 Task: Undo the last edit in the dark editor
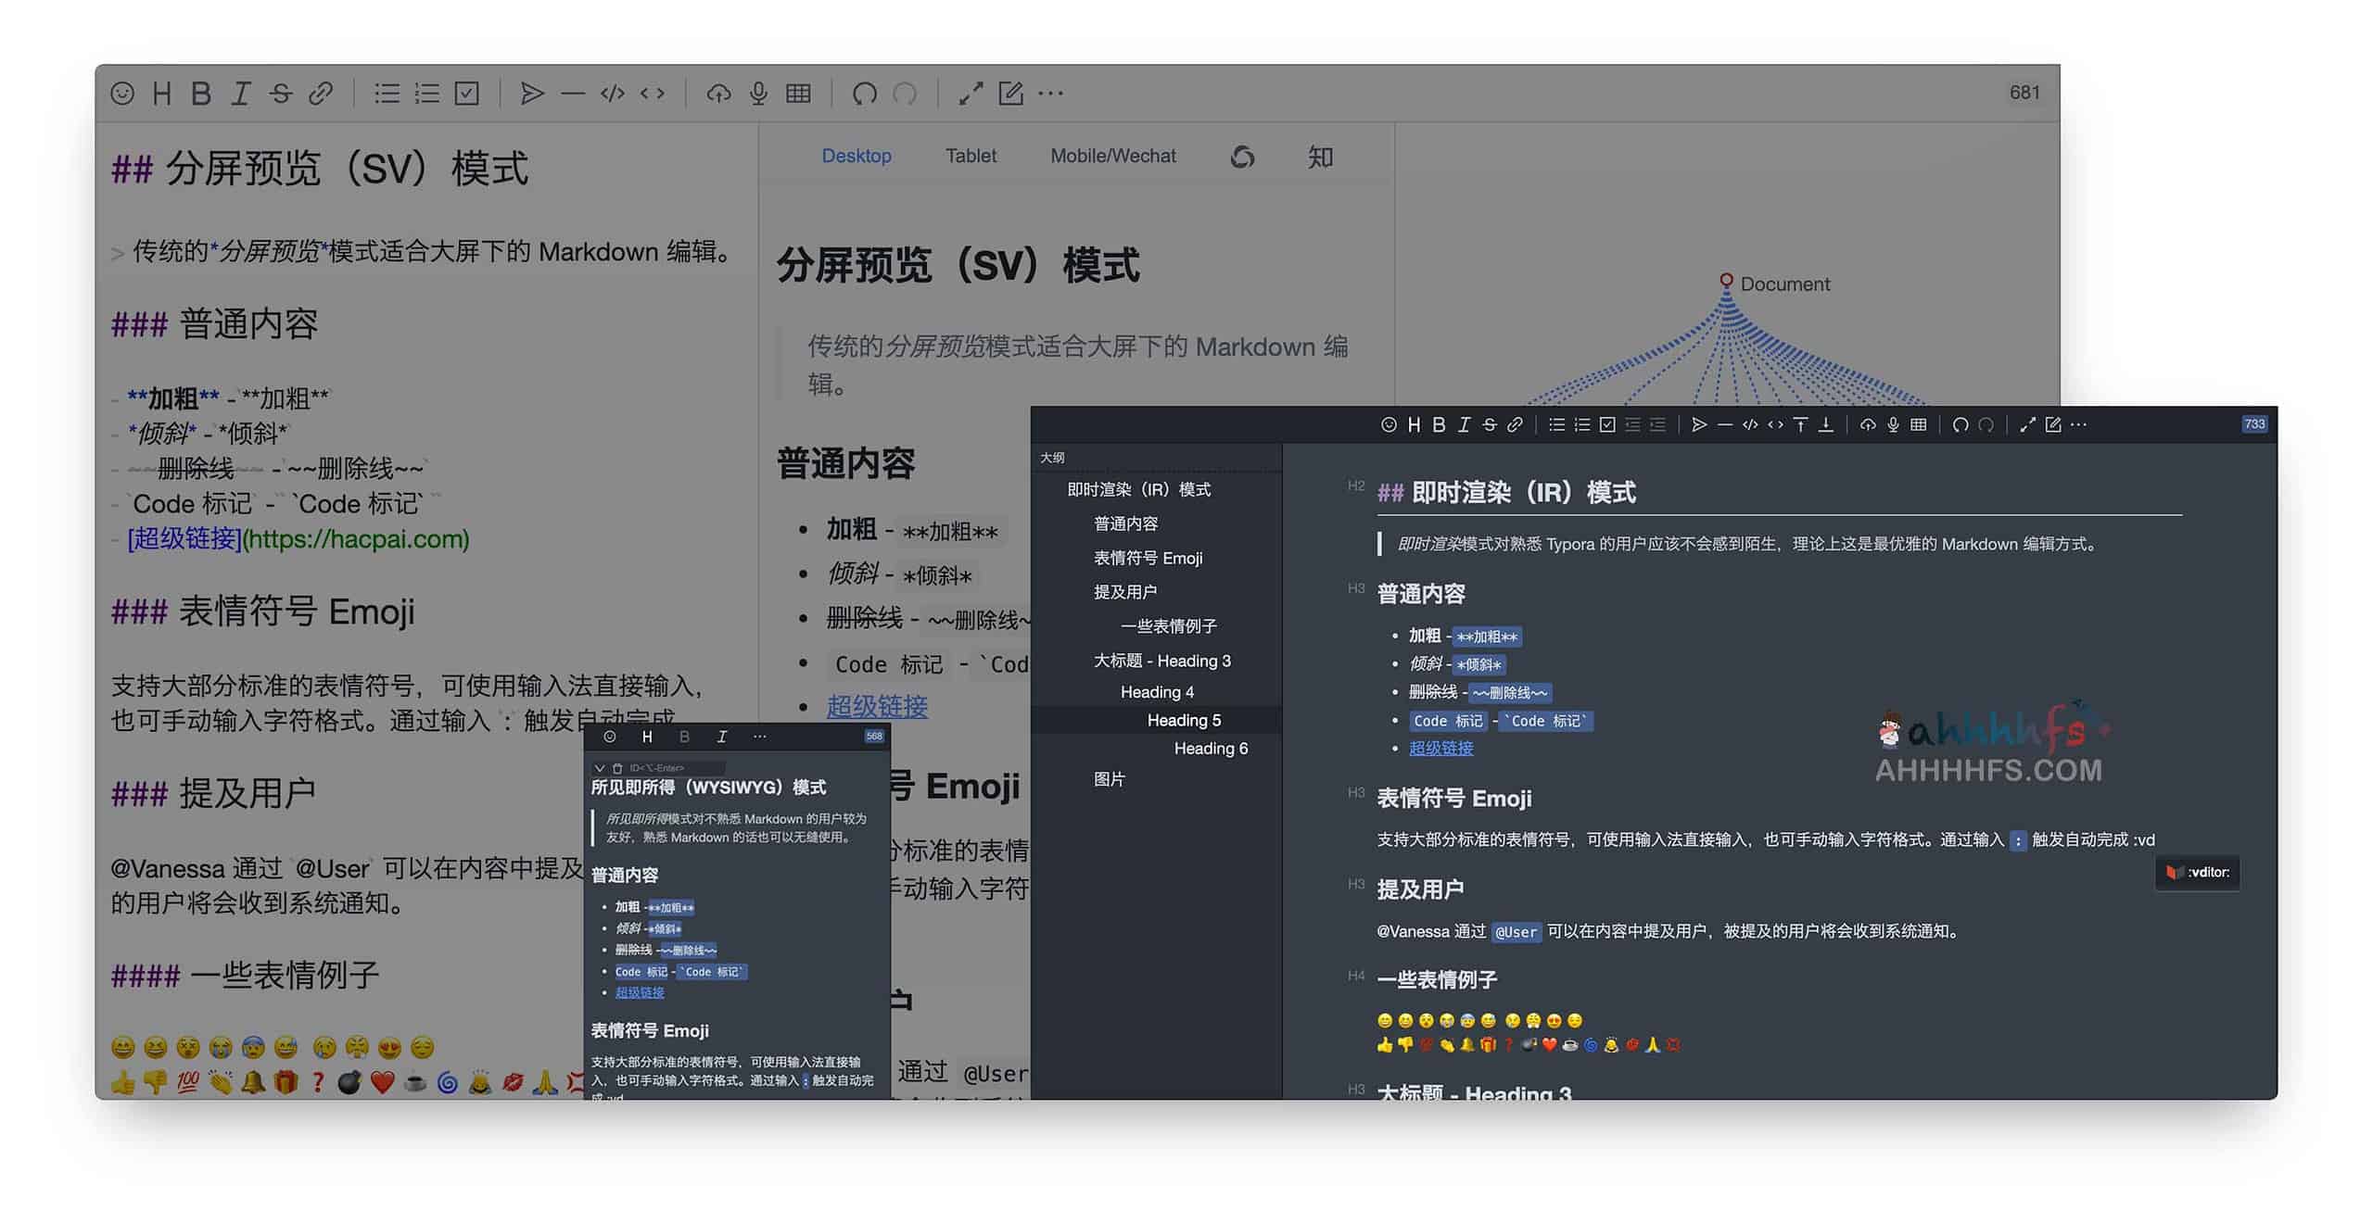[x=1961, y=424]
